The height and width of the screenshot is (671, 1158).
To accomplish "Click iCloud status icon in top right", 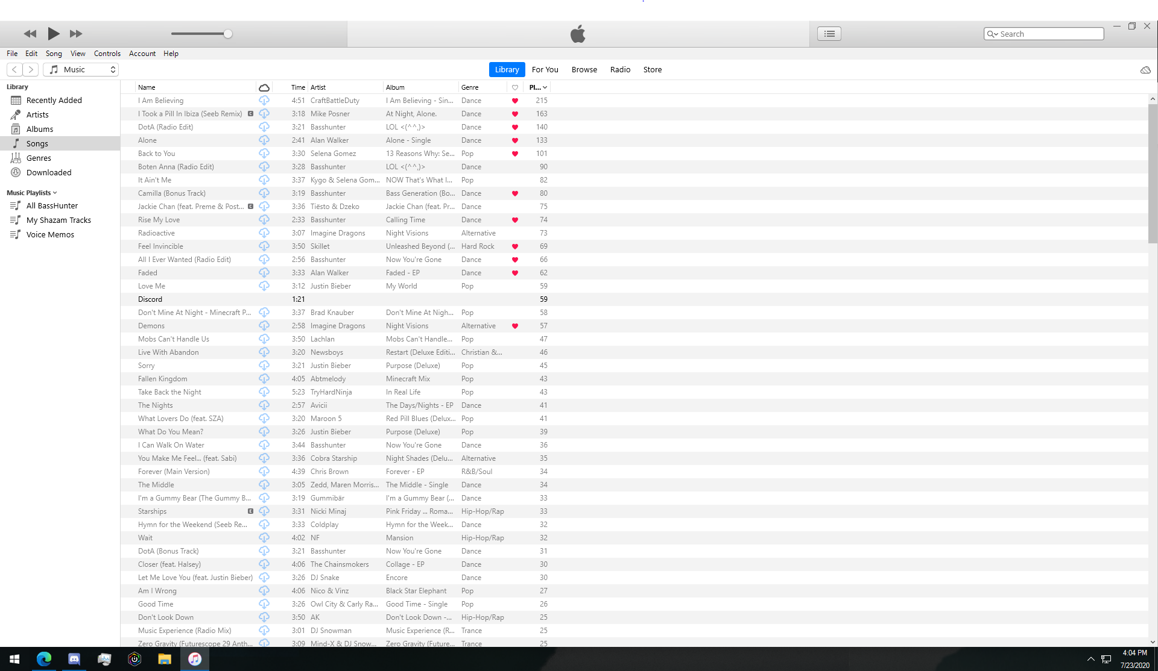I will click(1145, 70).
